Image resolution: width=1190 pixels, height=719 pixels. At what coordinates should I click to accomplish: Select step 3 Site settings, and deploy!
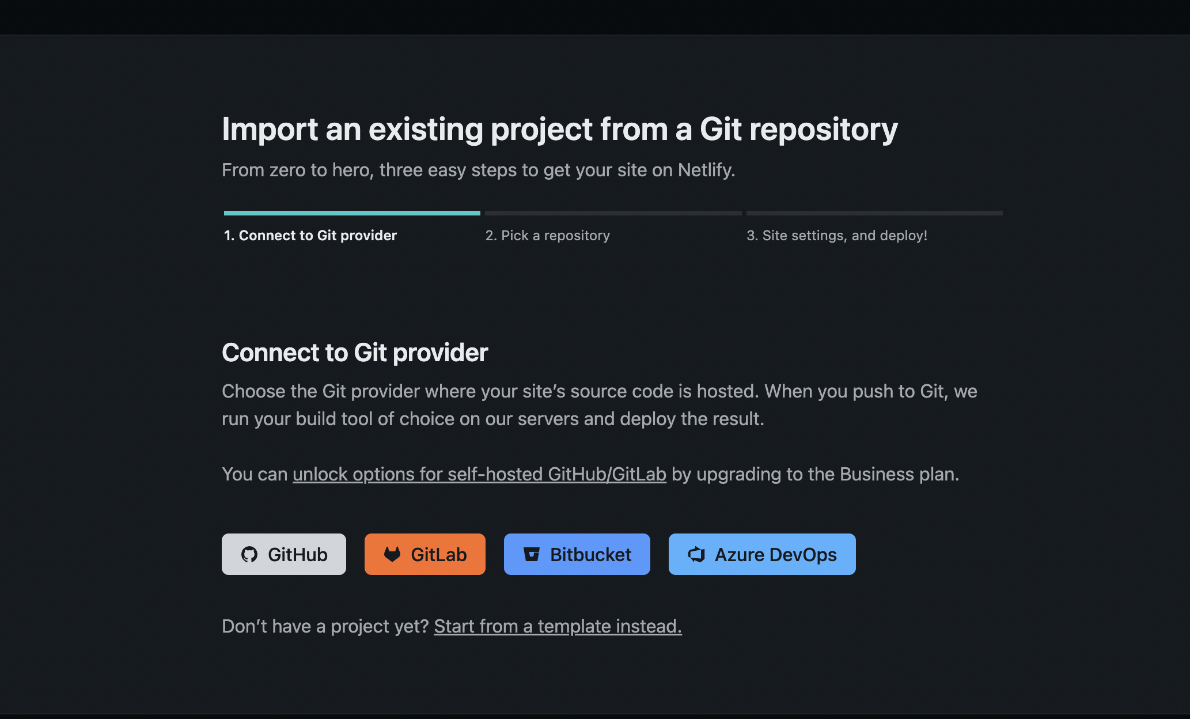[837, 235]
